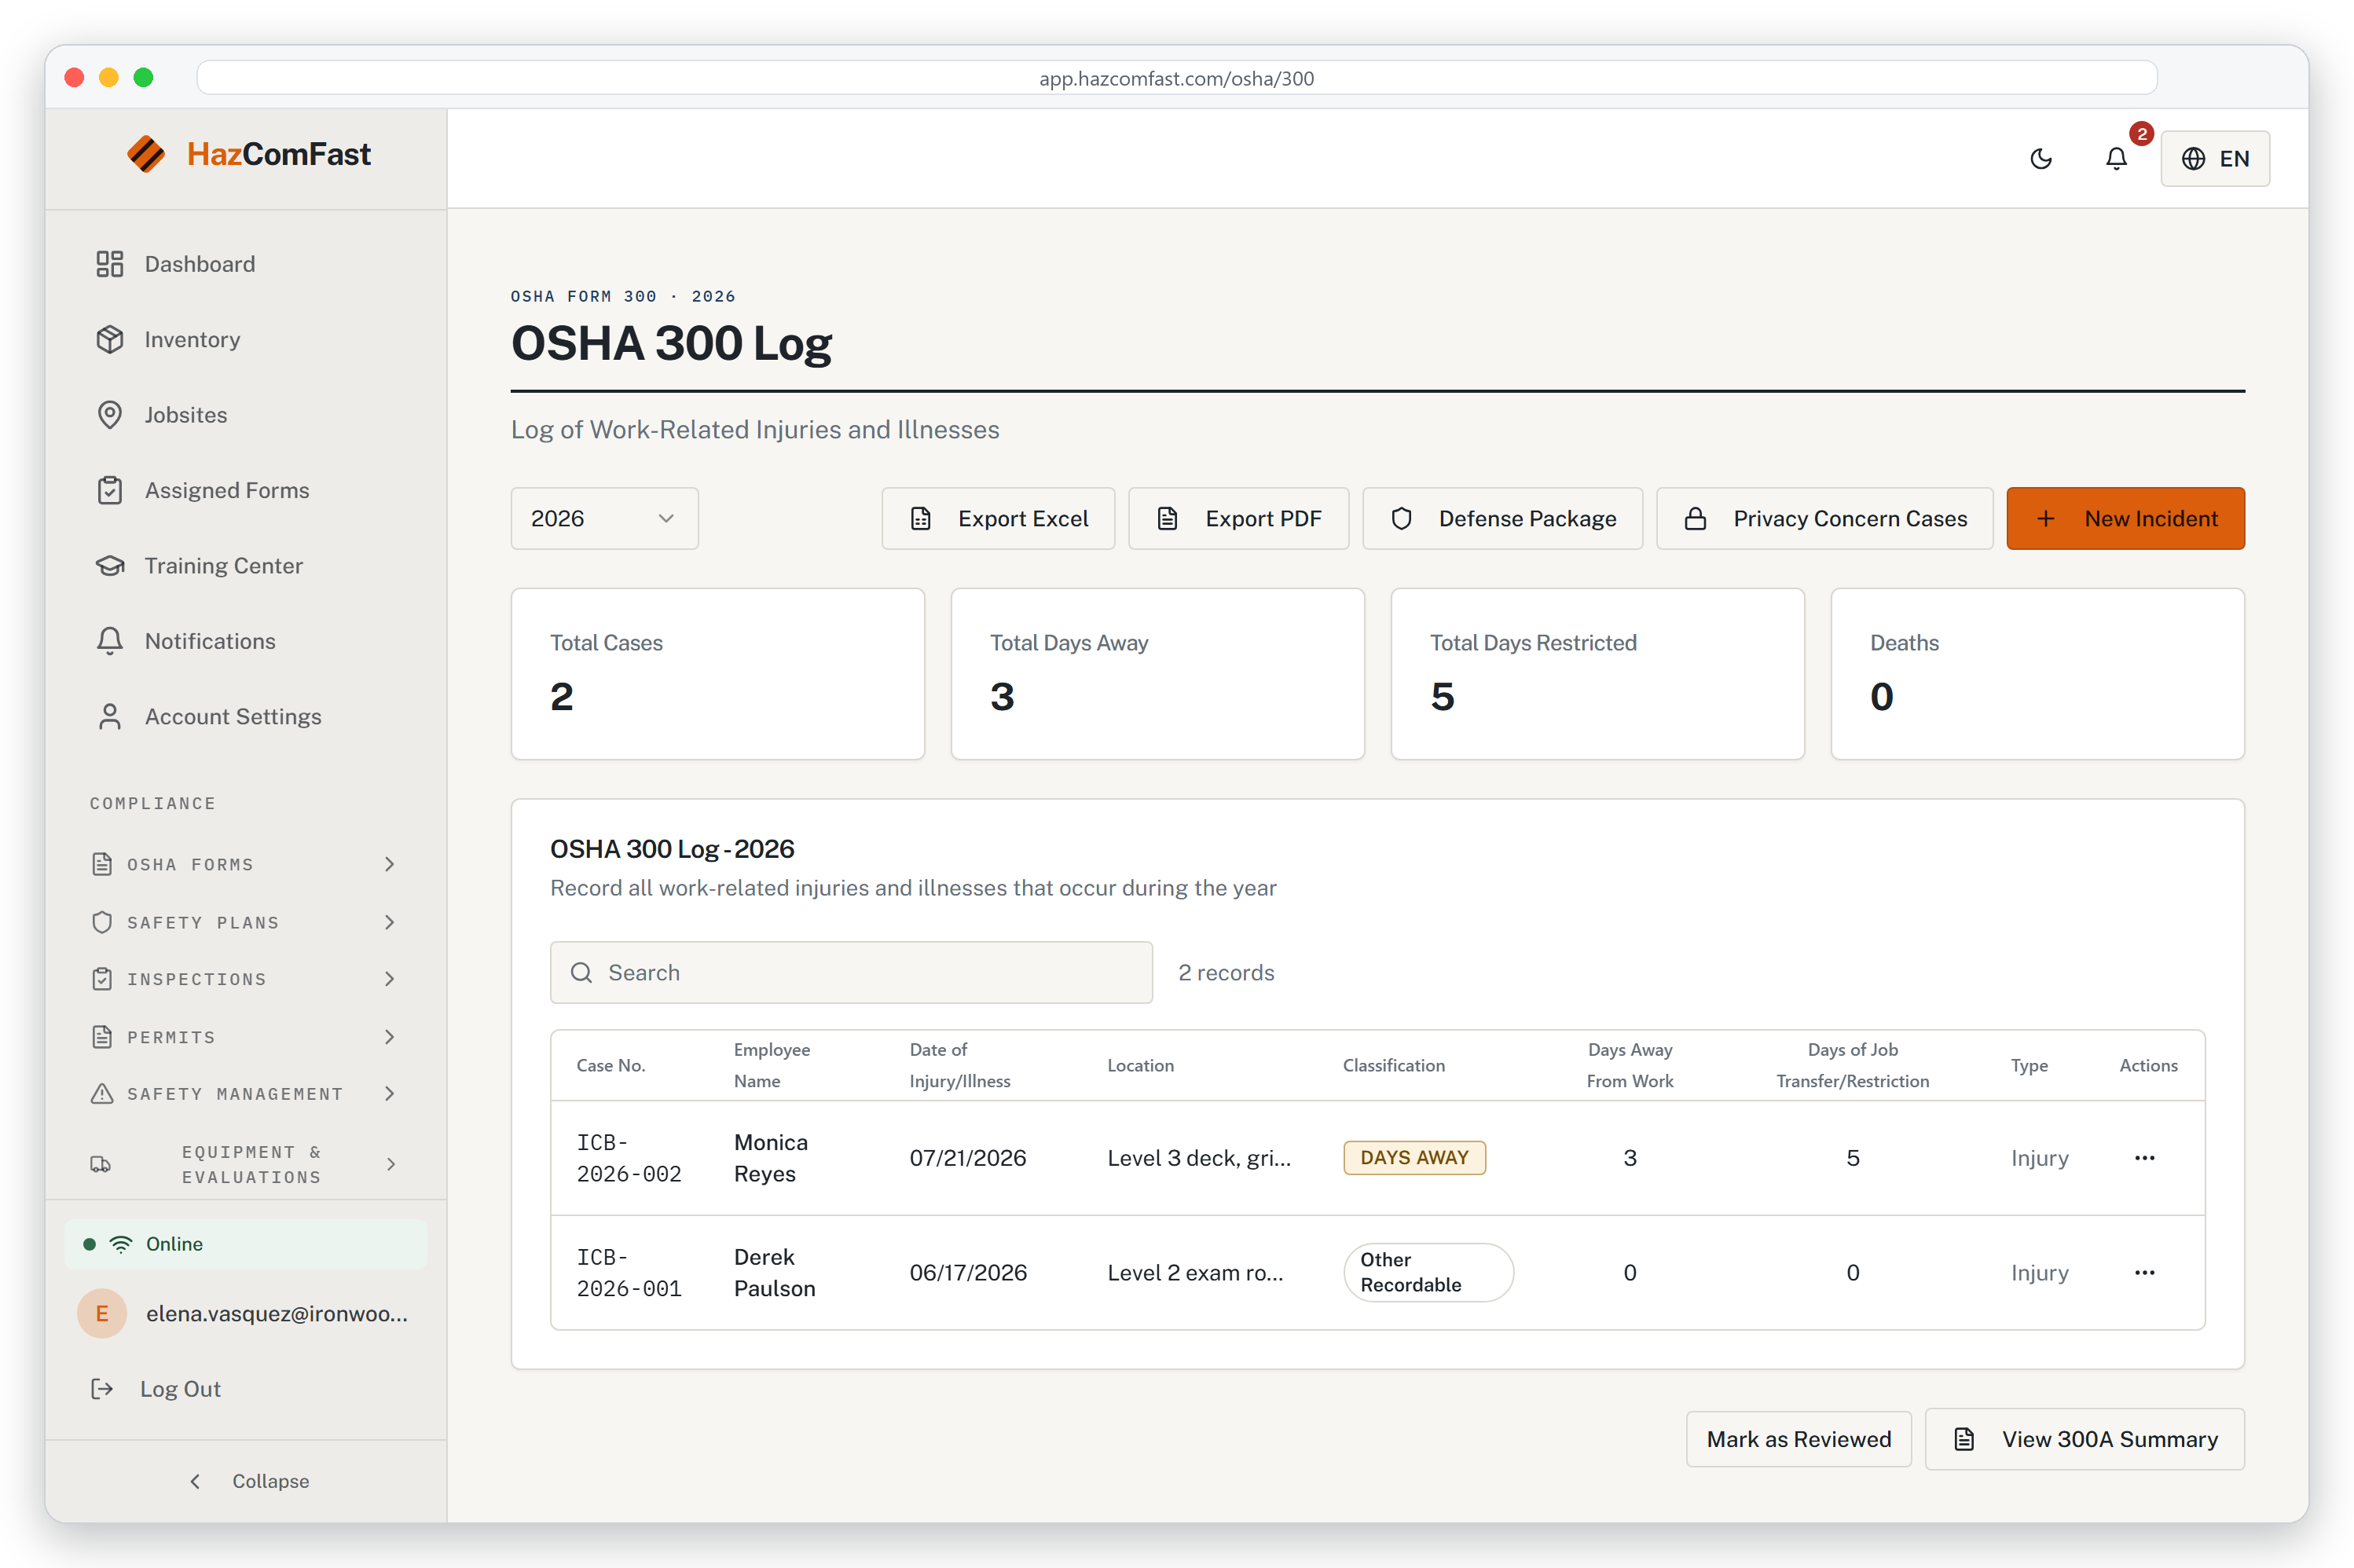Click the HazComFast logo
The image size is (2354, 1568).
tap(248, 154)
